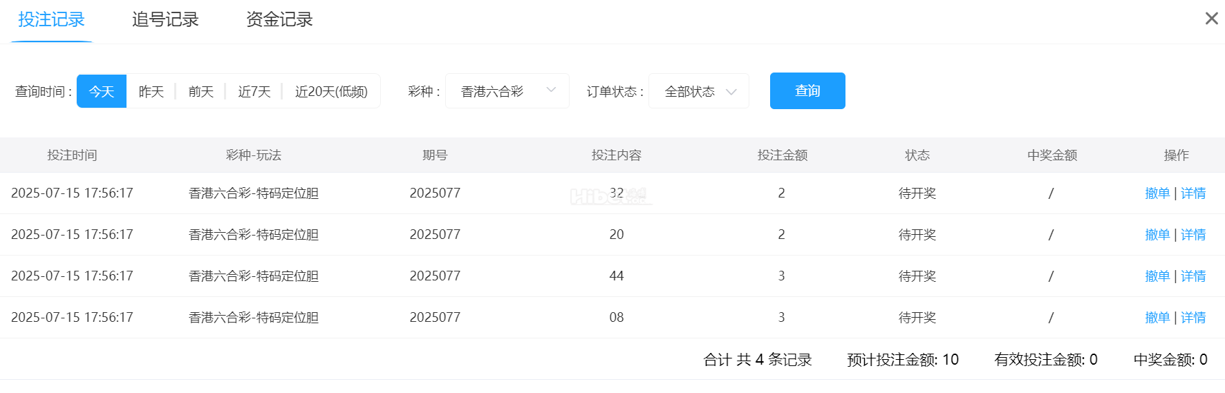
Task: Switch to the 追号记录 tab
Action: coord(165,19)
